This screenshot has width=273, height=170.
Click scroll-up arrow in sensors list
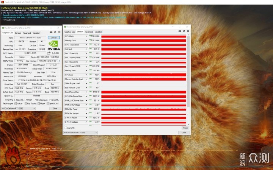188,35
